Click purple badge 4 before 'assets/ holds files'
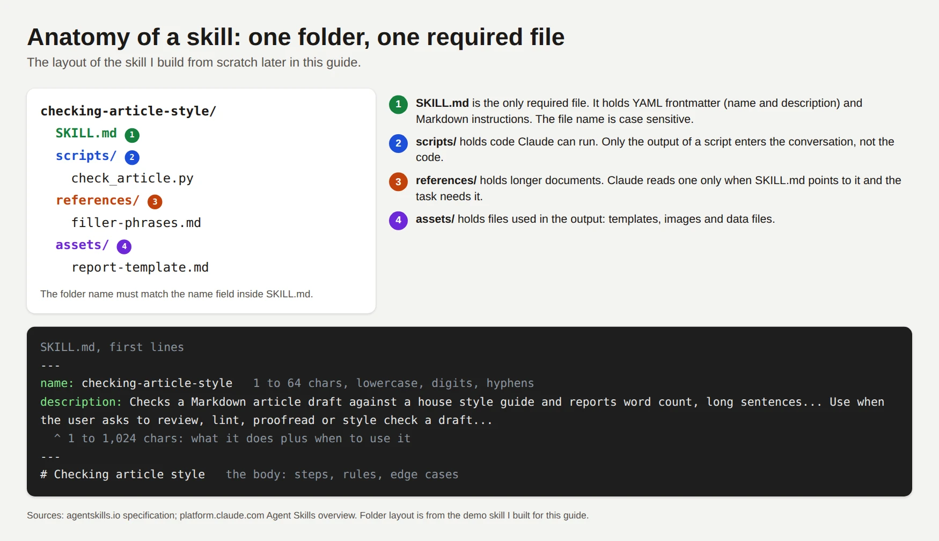 click(398, 220)
